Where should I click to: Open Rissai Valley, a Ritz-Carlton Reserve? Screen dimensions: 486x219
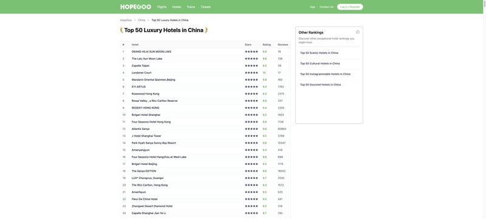click(155, 101)
